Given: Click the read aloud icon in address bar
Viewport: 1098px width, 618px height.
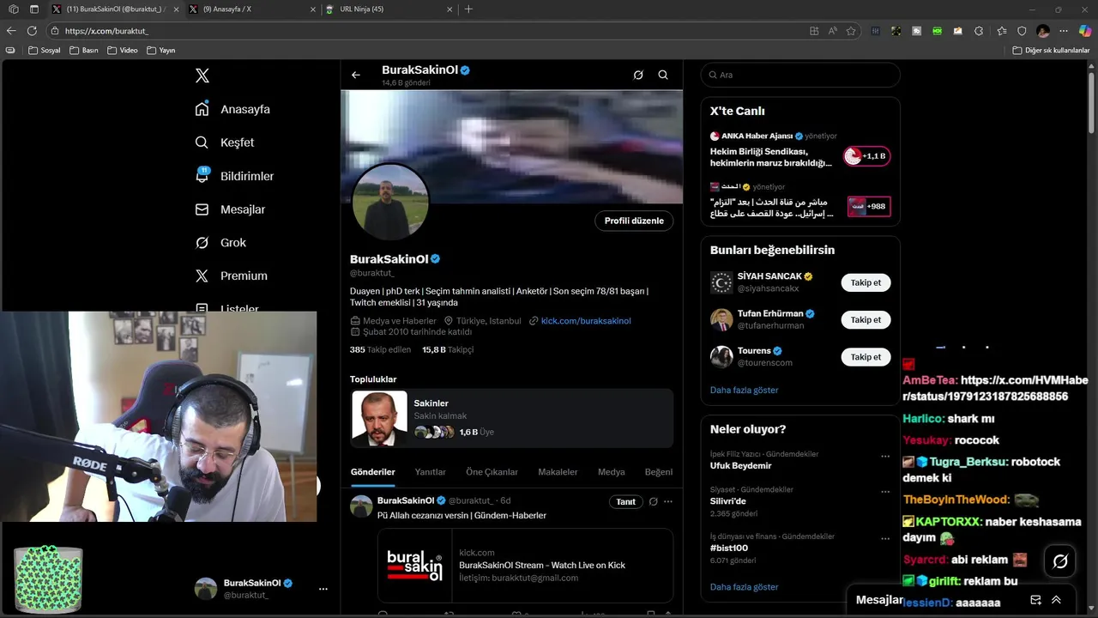Looking at the screenshot, I should [832, 31].
